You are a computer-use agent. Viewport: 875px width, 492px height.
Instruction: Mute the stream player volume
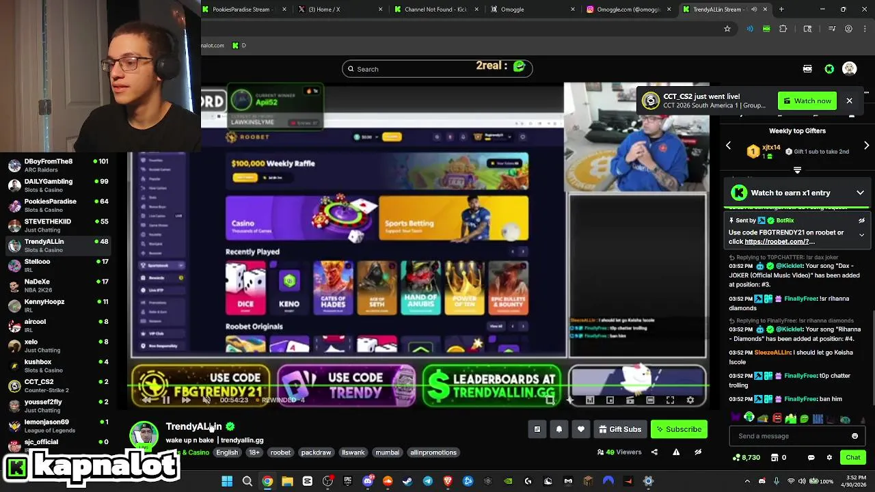206,400
